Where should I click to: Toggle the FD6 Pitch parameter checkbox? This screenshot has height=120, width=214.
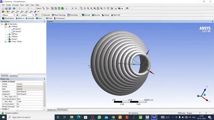[3, 102]
